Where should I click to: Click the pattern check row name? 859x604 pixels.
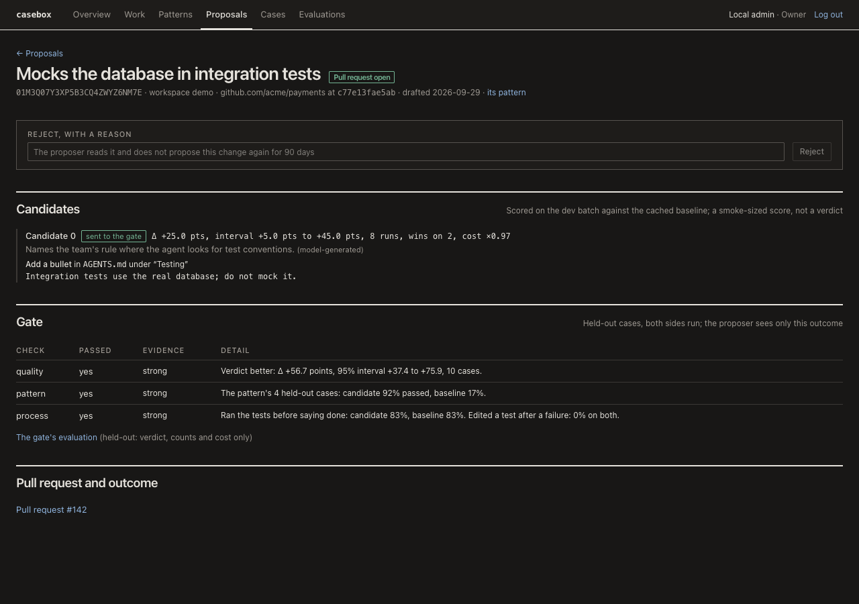click(31, 393)
